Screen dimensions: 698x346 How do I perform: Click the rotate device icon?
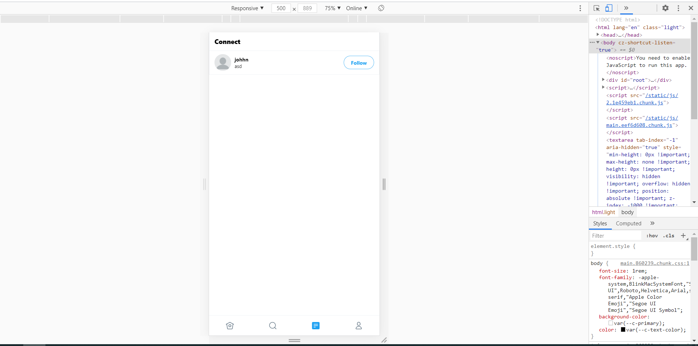click(381, 8)
